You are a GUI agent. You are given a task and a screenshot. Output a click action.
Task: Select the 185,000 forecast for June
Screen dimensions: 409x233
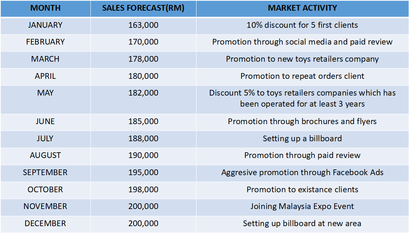point(143,121)
